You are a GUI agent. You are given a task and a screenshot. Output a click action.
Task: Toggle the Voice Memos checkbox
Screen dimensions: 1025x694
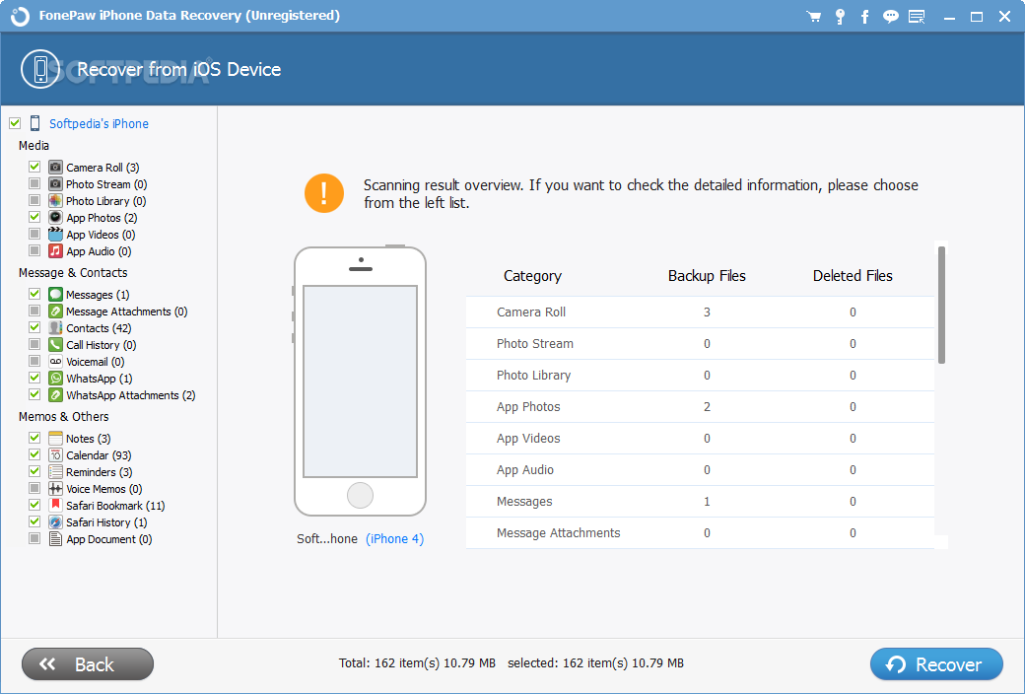tap(34, 488)
